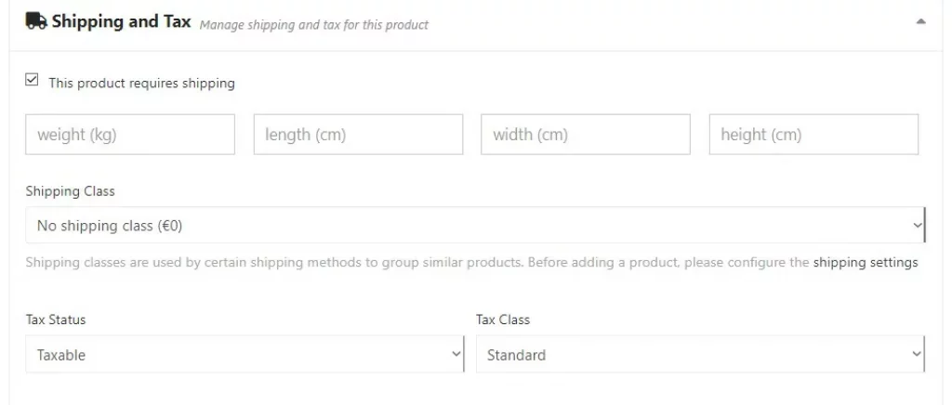952x405 pixels.
Task: Focus the weight (kg) input field
Action: (130, 135)
